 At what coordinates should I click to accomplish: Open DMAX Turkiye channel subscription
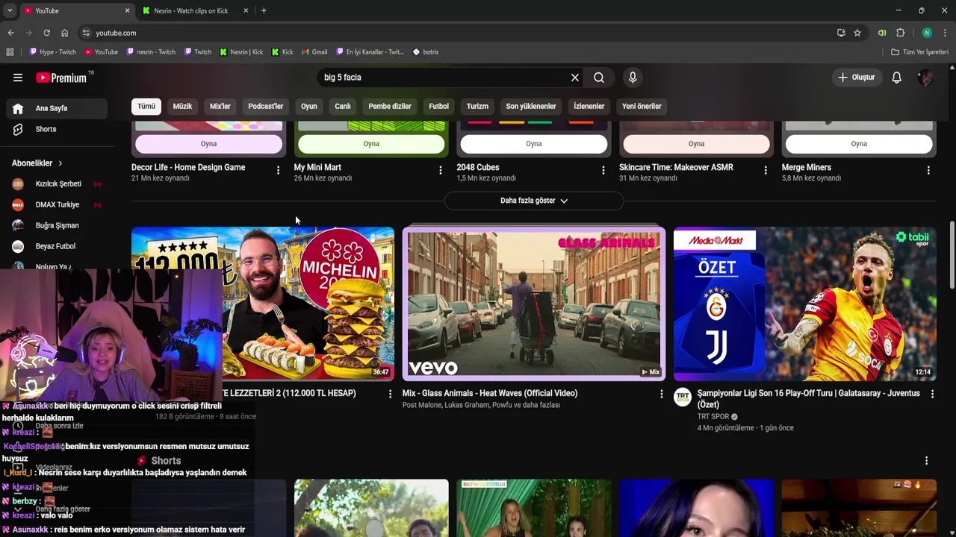(57, 204)
